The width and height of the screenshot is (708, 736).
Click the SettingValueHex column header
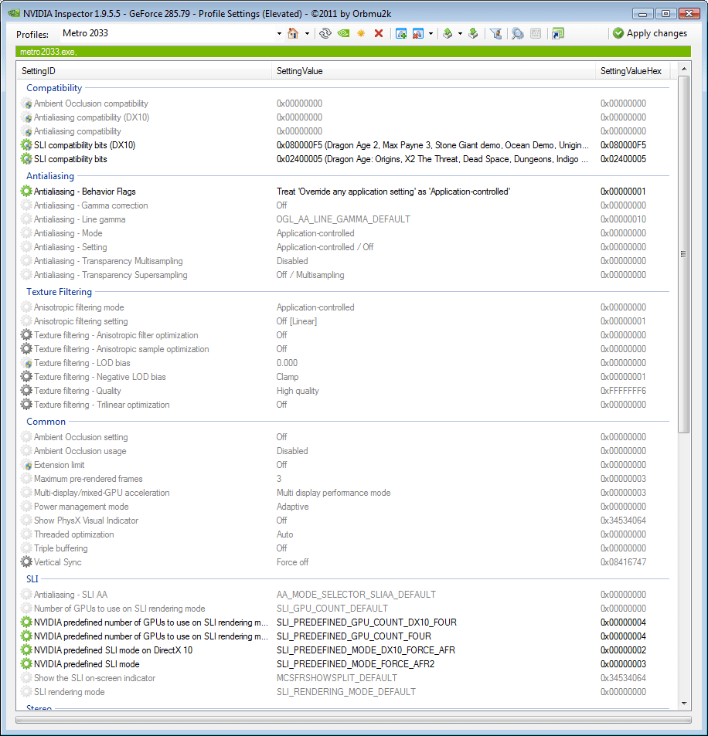(632, 71)
